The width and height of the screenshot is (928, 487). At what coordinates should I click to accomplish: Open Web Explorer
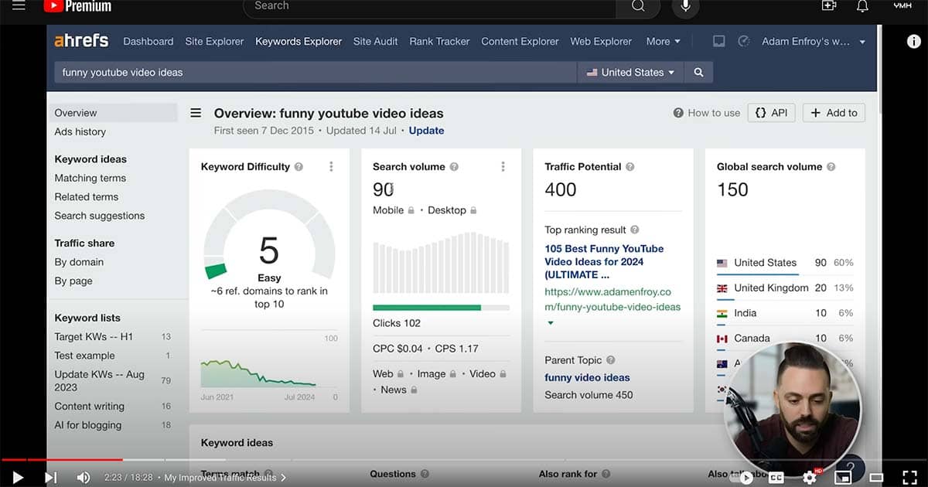pos(601,42)
